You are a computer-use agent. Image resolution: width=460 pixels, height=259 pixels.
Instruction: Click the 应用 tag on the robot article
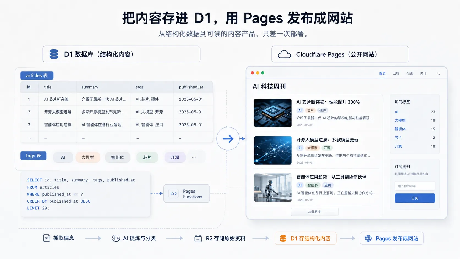[328, 185]
